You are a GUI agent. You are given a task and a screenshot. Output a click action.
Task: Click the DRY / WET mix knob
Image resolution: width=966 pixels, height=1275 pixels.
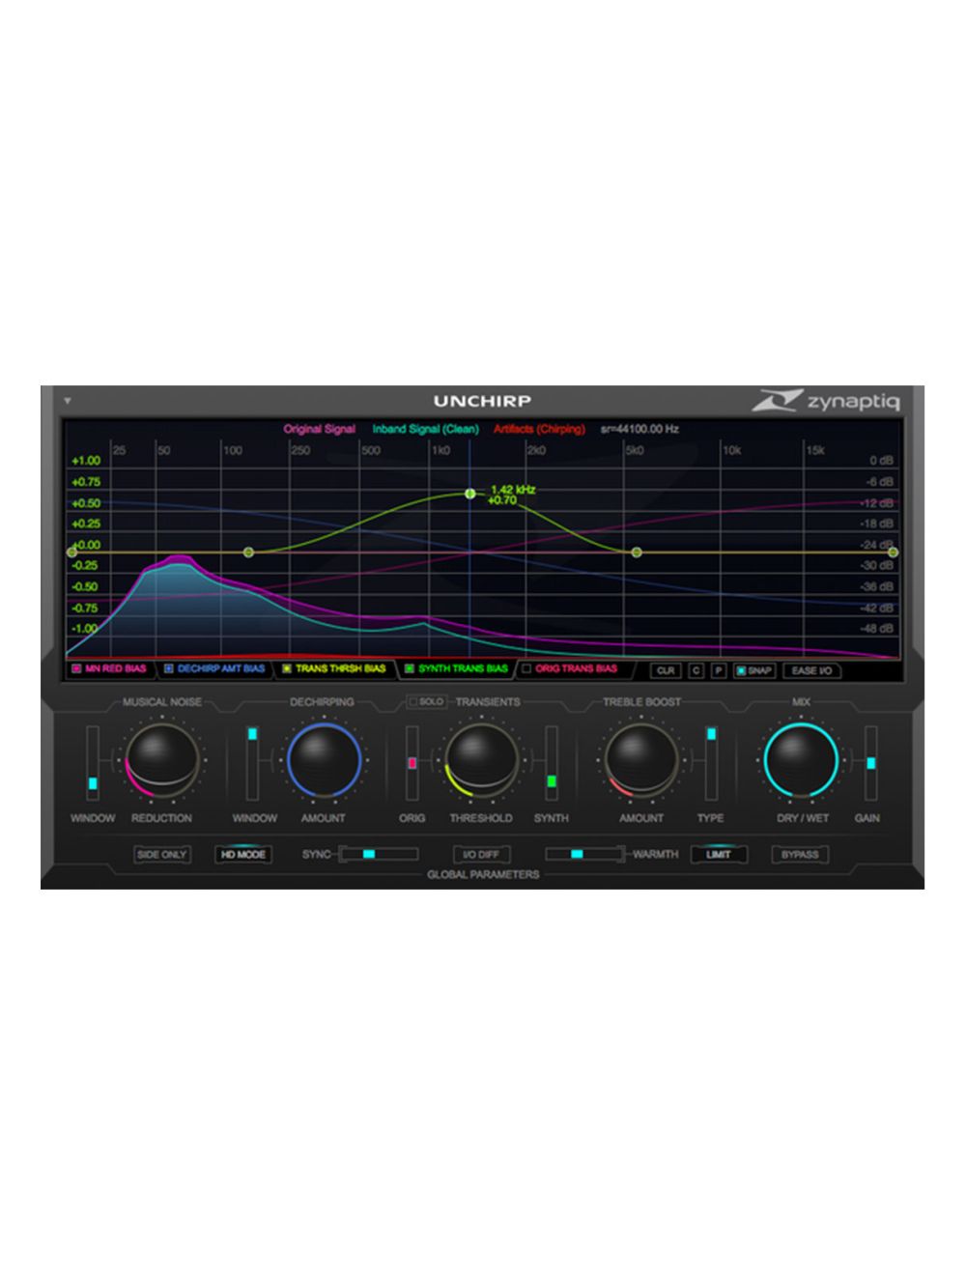pos(802,760)
